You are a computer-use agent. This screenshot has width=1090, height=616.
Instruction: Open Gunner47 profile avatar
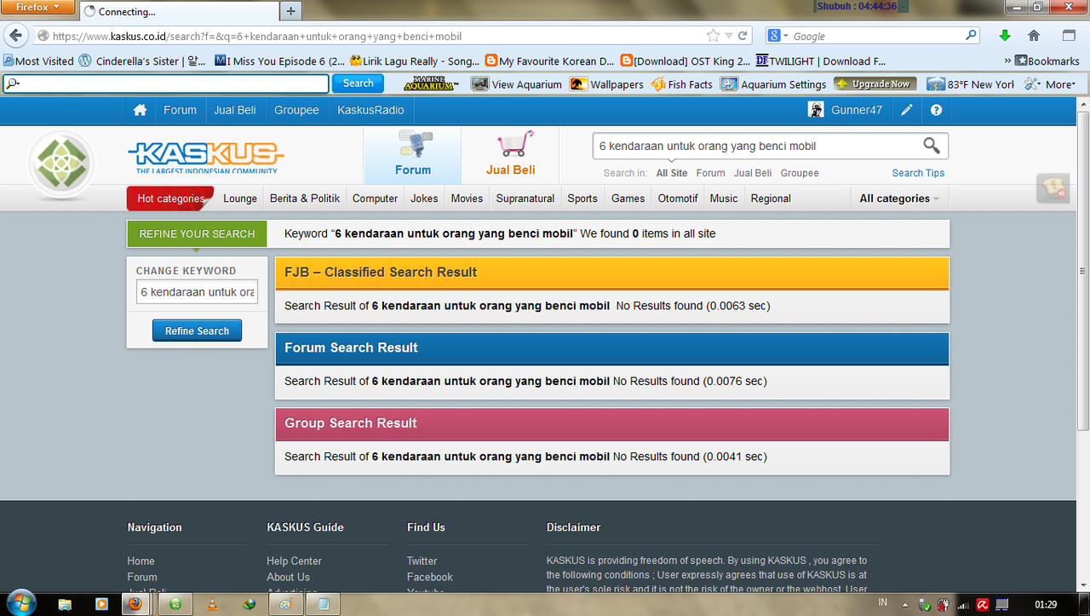pyautogui.click(x=816, y=110)
